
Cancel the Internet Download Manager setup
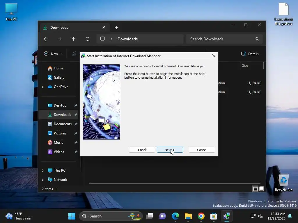click(202, 150)
